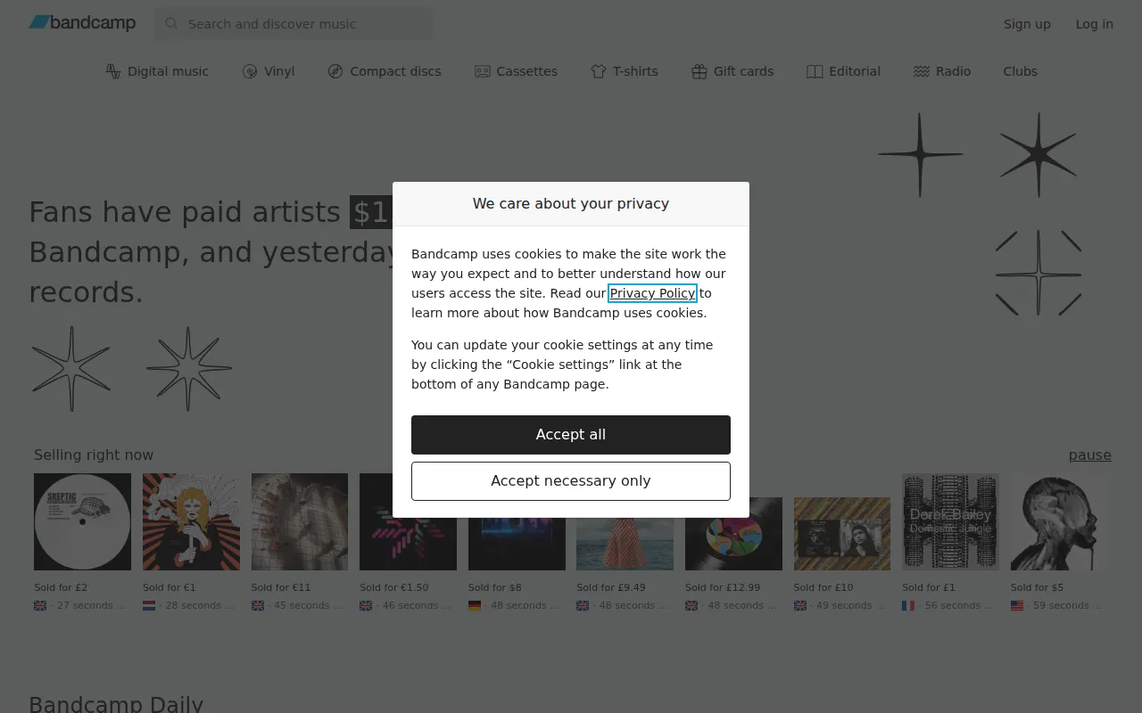Screen dimensions: 1142x713
Task: Click the 'Sold for €11' text
Action: tap(281, 587)
